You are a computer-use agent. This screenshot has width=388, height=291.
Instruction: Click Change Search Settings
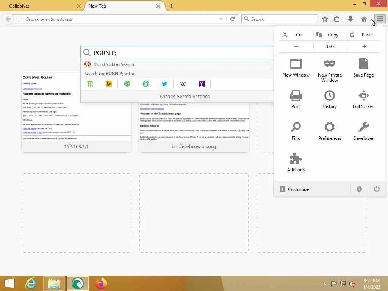(x=185, y=97)
